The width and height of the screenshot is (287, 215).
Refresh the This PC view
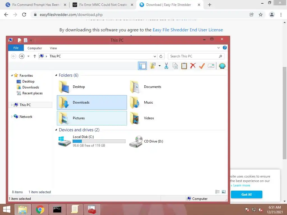(x=161, y=56)
